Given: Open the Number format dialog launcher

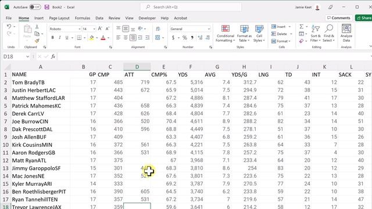Looking at the screenshot, I should coord(210,47).
